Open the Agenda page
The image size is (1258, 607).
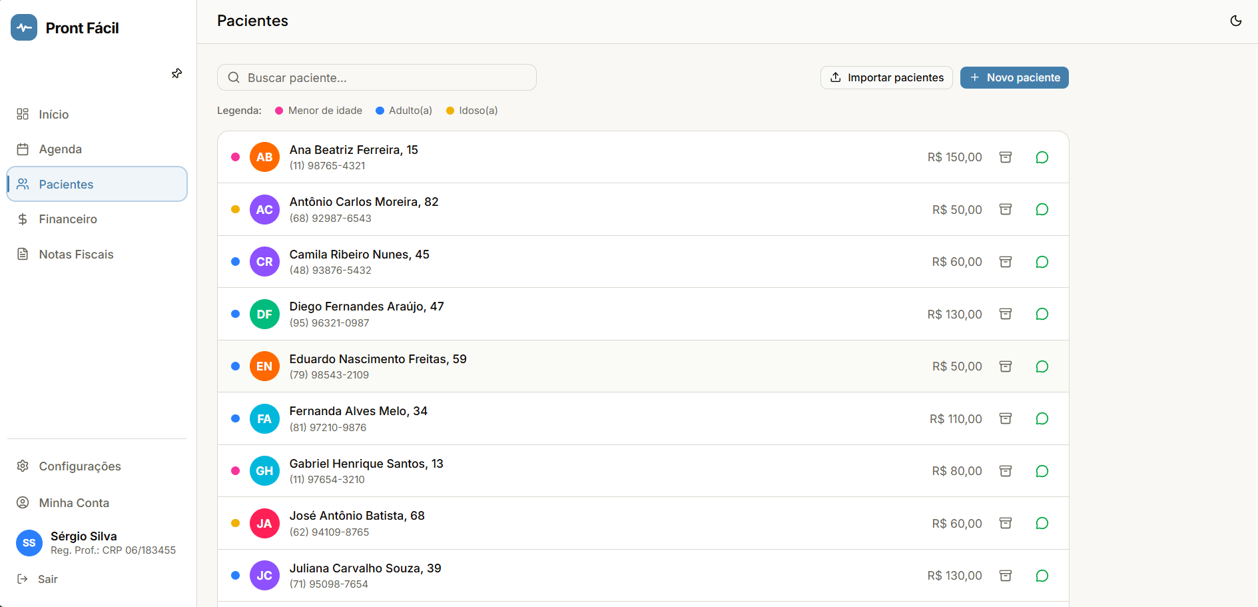click(x=97, y=149)
